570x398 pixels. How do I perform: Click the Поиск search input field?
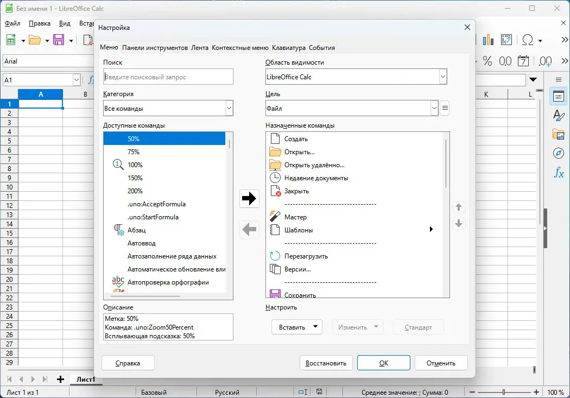(168, 77)
